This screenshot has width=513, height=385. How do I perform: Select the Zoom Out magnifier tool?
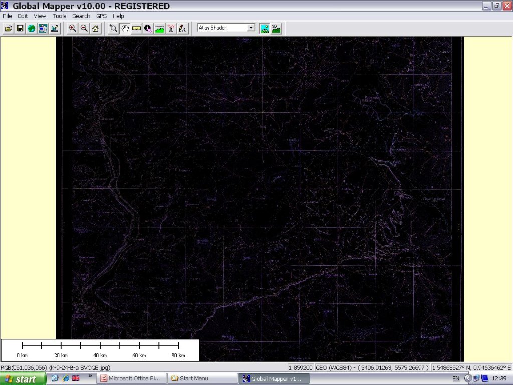[x=84, y=29]
